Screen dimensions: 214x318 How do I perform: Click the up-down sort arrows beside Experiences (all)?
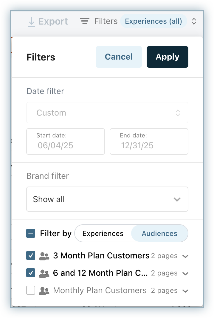coord(194,21)
